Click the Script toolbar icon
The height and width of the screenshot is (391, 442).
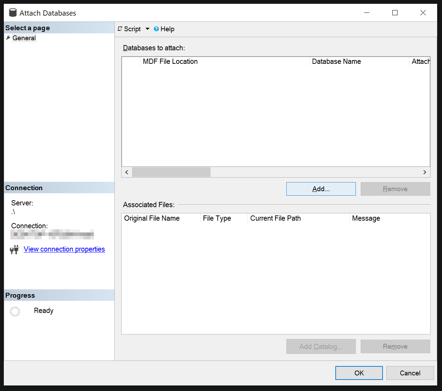pyautogui.click(x=120, y=29)
